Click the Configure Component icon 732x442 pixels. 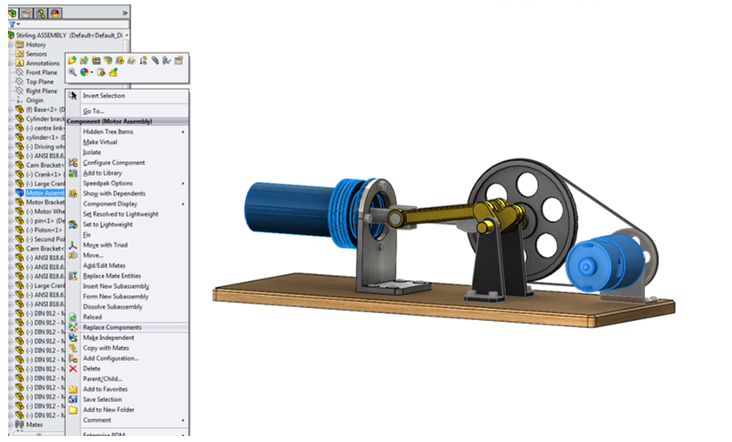tap(74, 163)
